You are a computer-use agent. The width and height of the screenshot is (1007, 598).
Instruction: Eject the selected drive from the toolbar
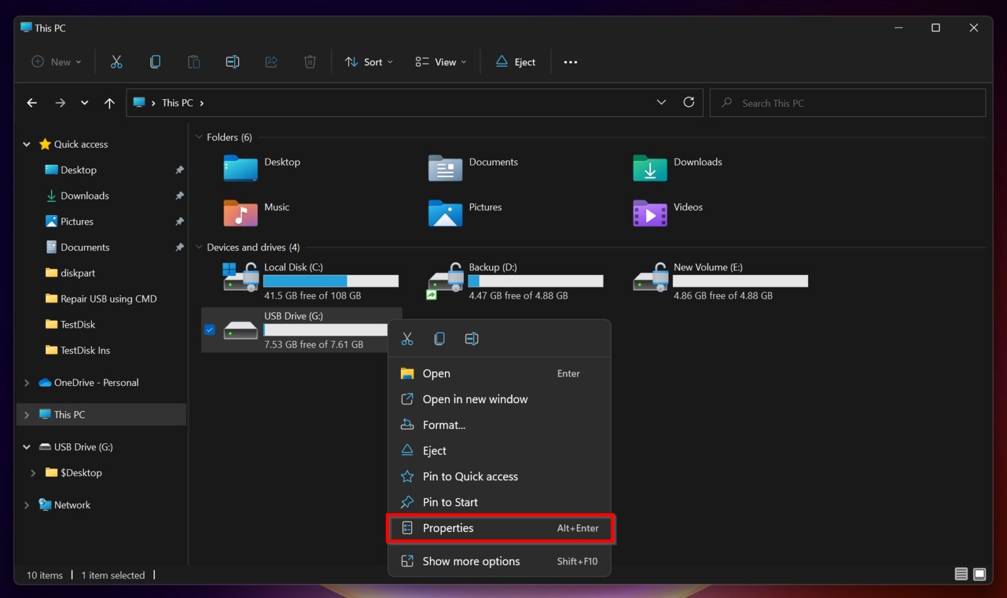click(x=515, y=62)
